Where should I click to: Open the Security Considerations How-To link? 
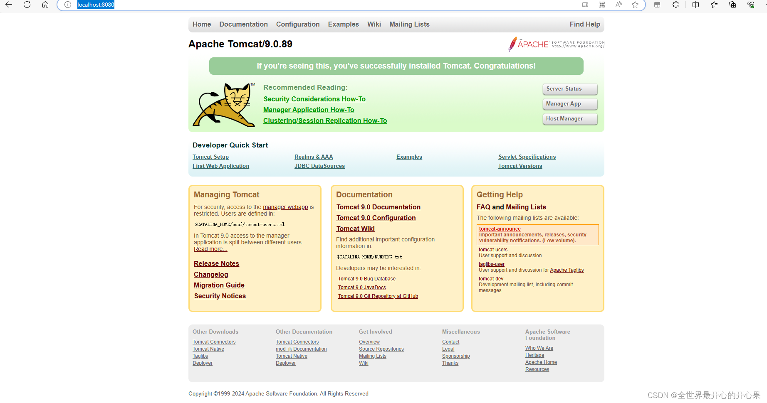pyautogui.click(x=314, y=99)
